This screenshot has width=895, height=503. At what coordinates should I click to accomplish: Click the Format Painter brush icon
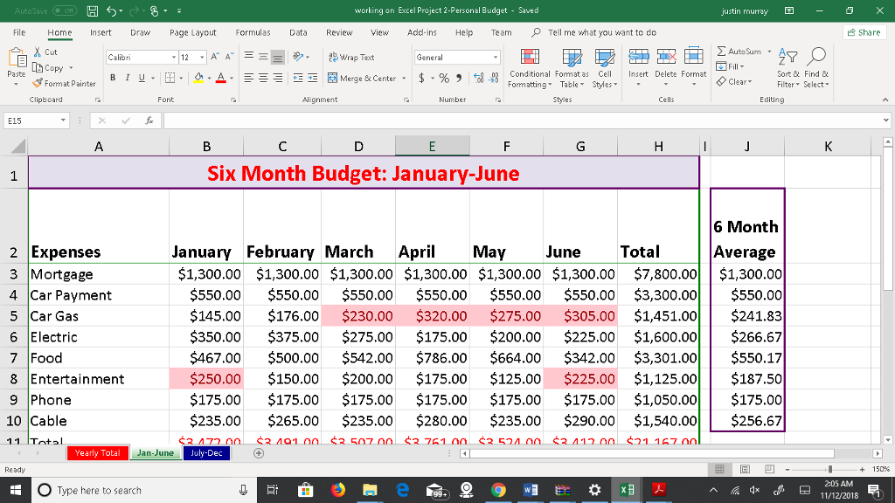tap(38, 83)
